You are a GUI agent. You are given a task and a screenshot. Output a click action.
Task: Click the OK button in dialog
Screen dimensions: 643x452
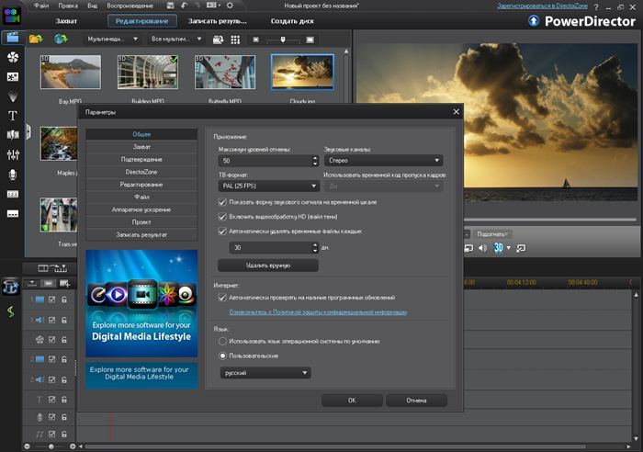tap(352, 401)
